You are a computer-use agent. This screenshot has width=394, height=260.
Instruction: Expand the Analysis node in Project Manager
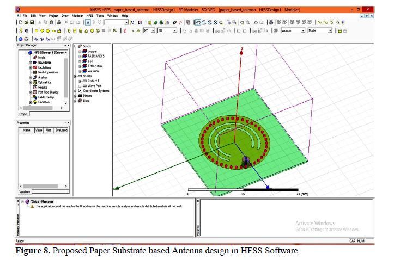point(31,78)
